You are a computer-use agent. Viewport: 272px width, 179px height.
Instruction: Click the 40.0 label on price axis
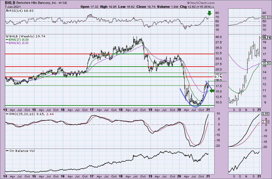219,37
